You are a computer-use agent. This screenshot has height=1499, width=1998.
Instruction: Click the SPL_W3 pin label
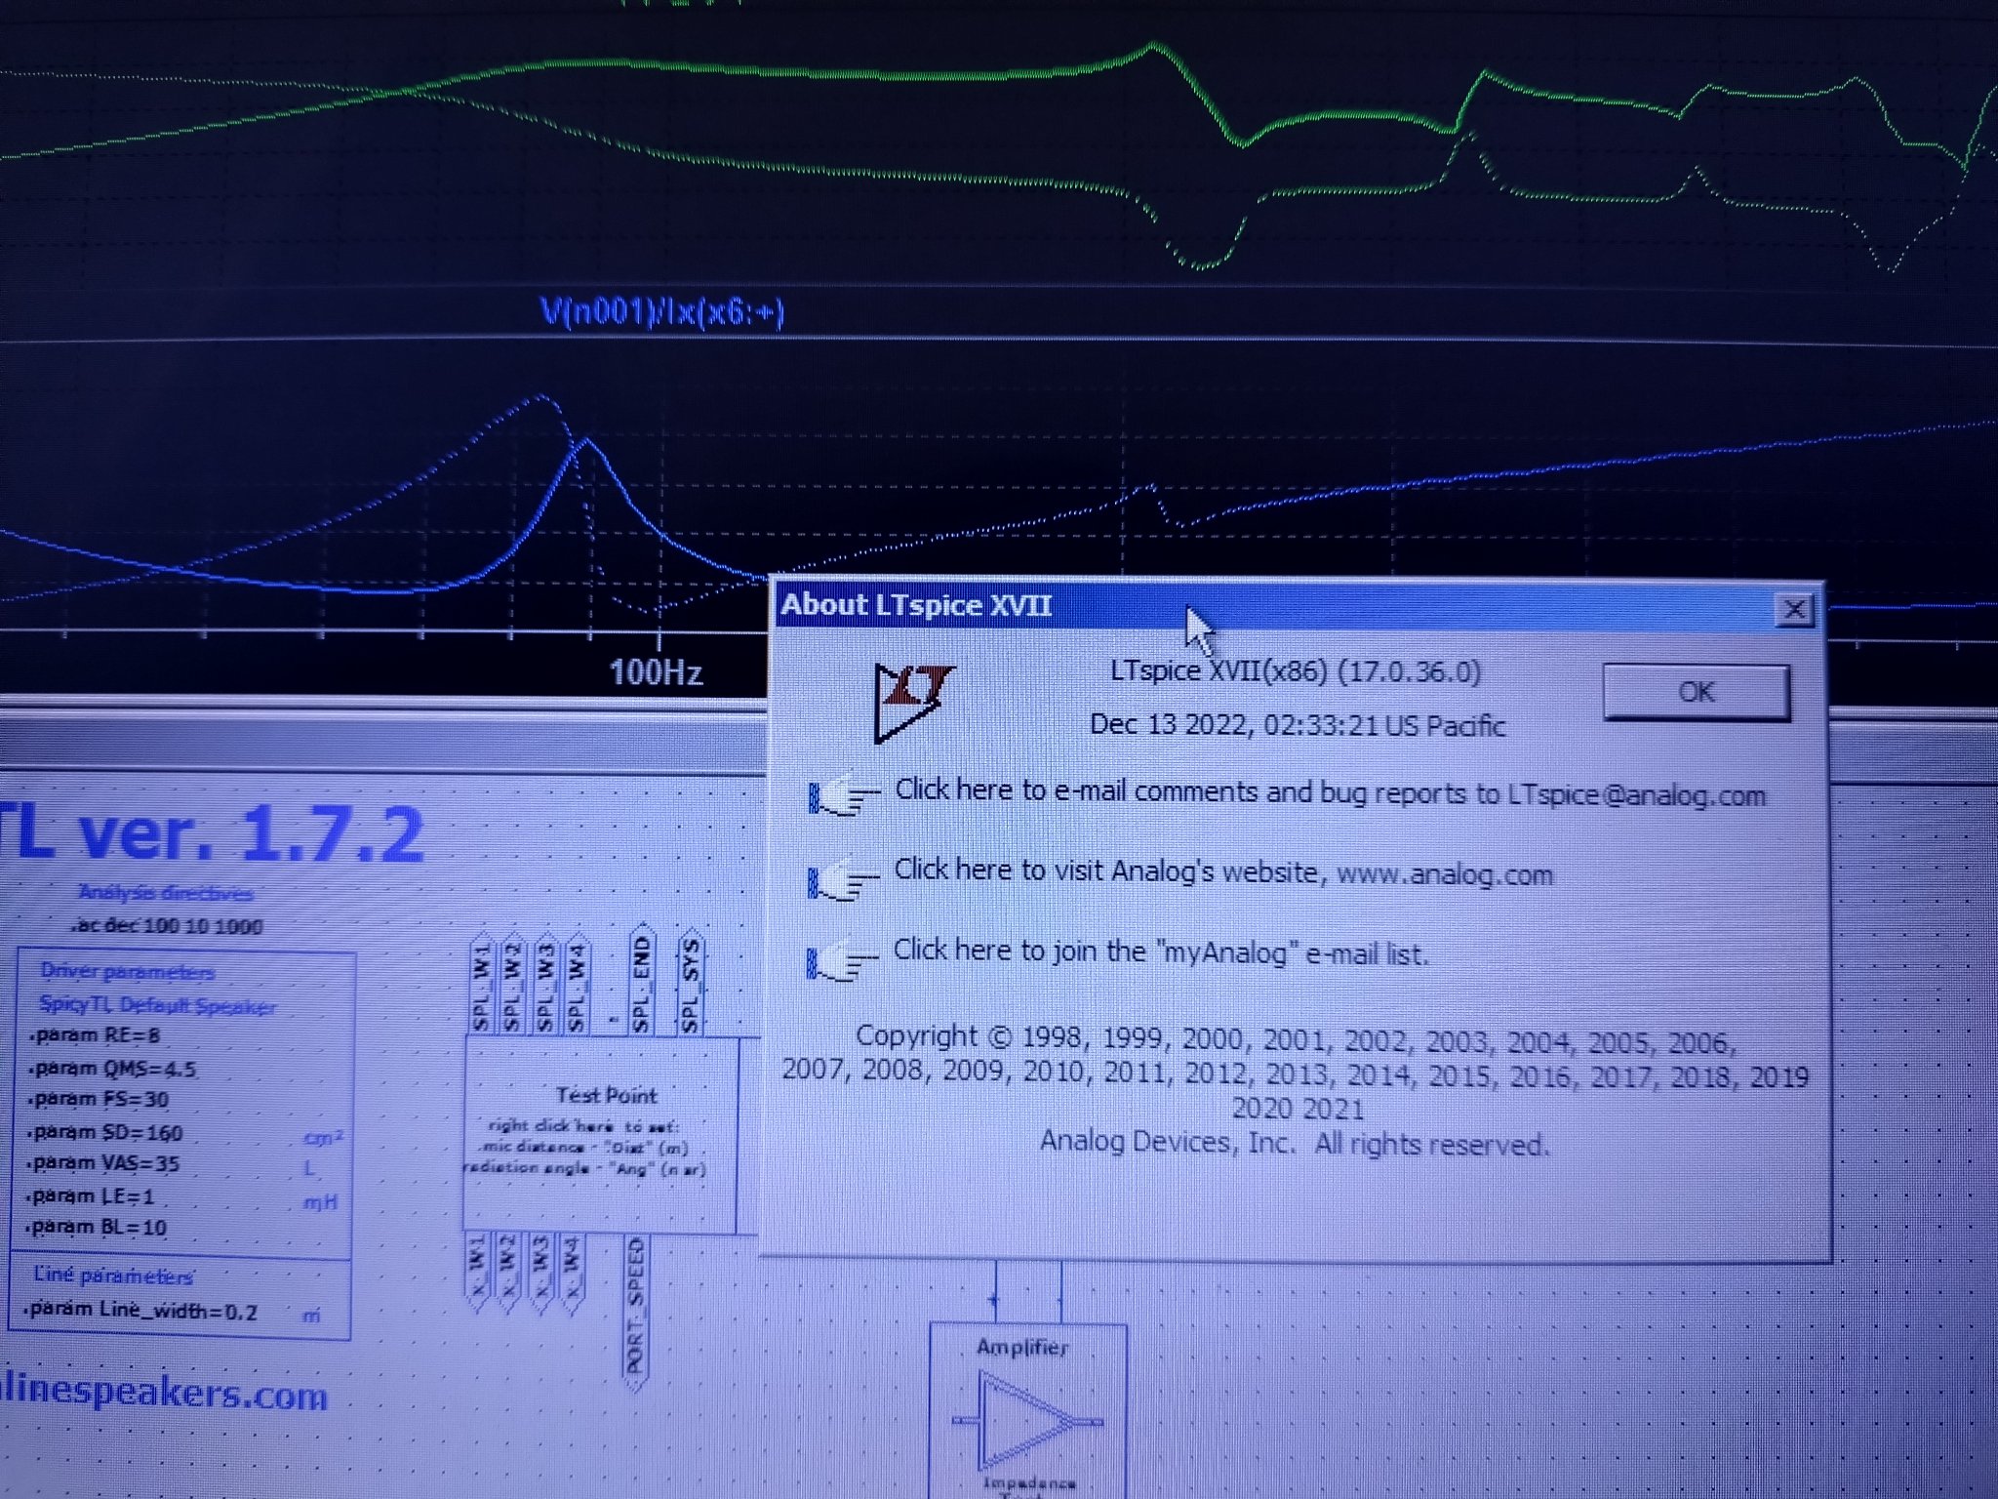click(545, 984)
